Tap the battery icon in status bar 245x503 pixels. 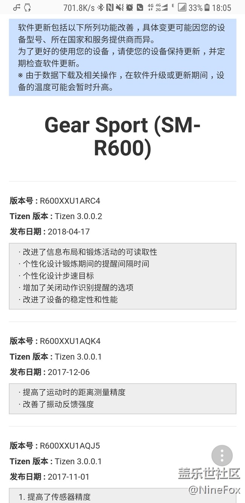207,8
